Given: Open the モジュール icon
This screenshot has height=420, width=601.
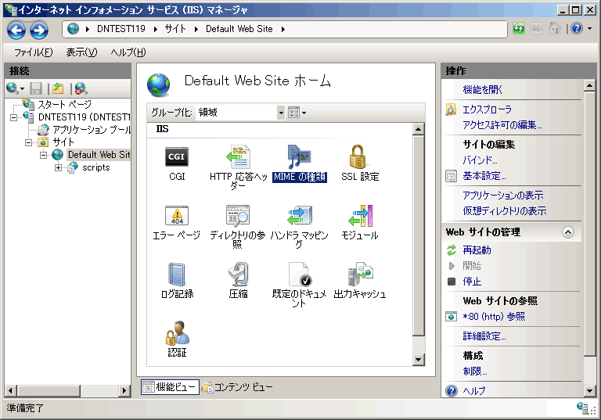Looking at the screenshot, I should coord(360,215).
